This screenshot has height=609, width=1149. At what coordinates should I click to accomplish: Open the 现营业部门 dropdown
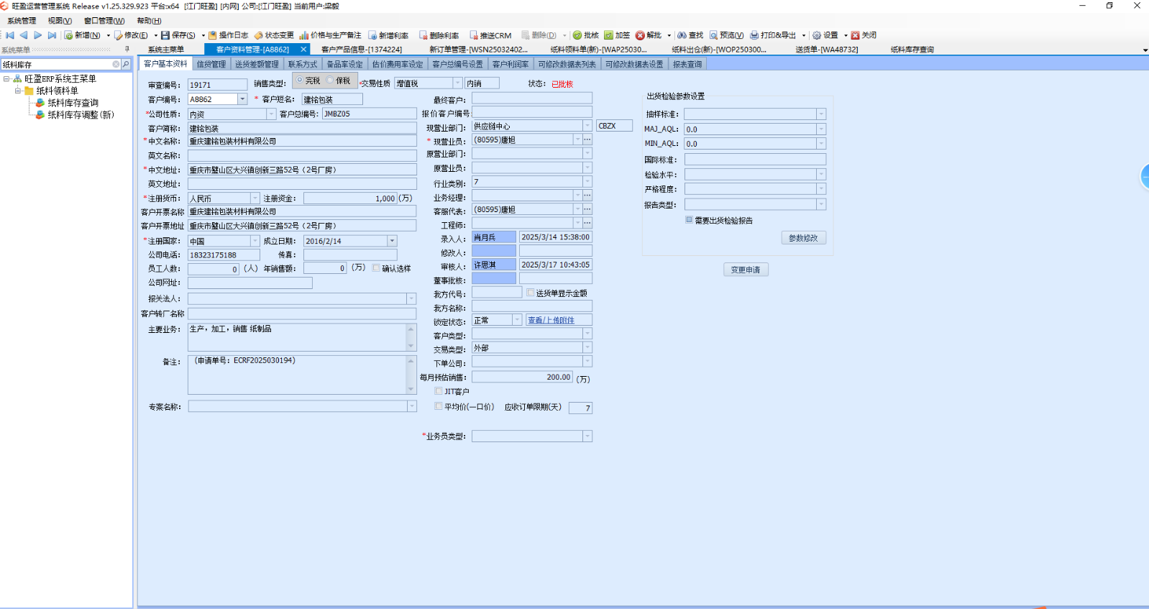click(x=587, y=126)
